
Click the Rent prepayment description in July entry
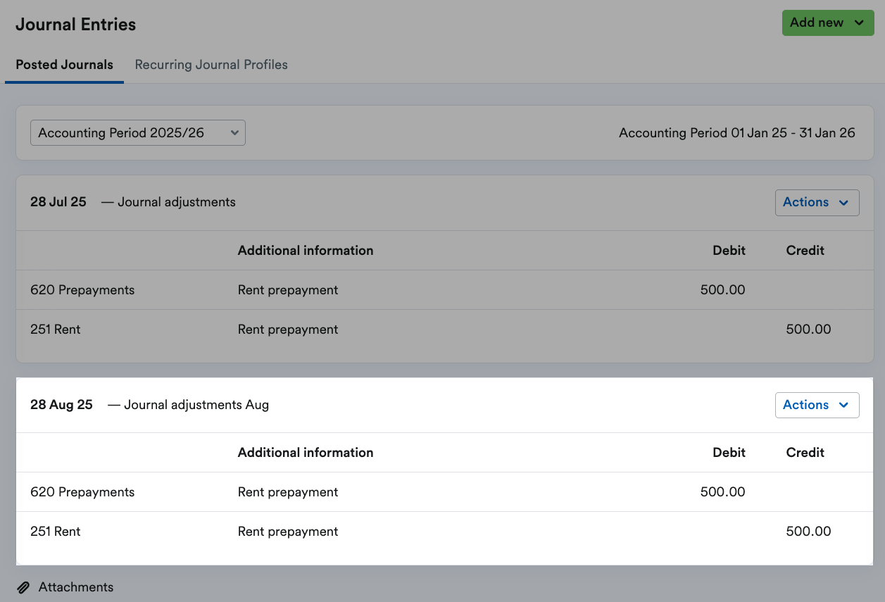coord(288,289)
